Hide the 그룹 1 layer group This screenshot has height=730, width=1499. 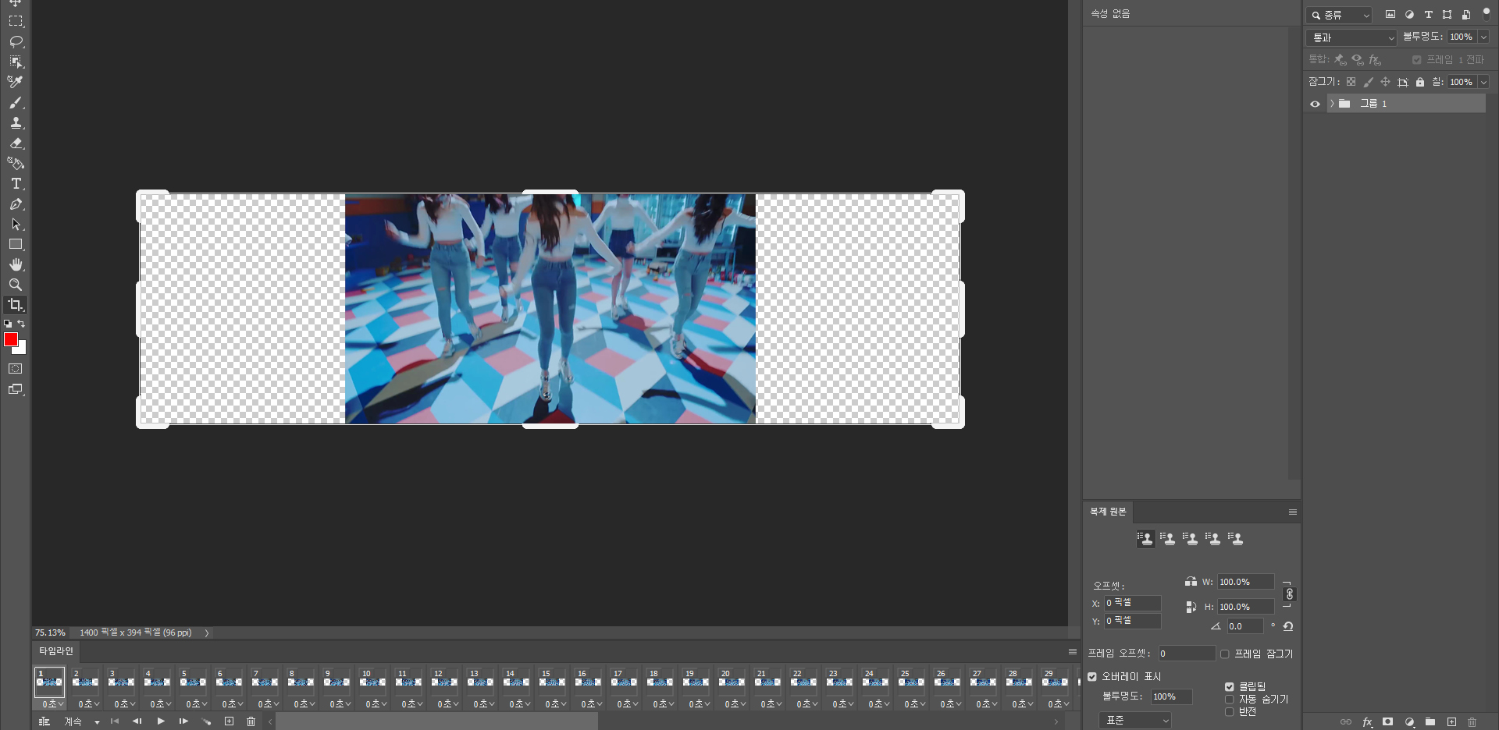pyautogui.click(x=1315, y=104)
